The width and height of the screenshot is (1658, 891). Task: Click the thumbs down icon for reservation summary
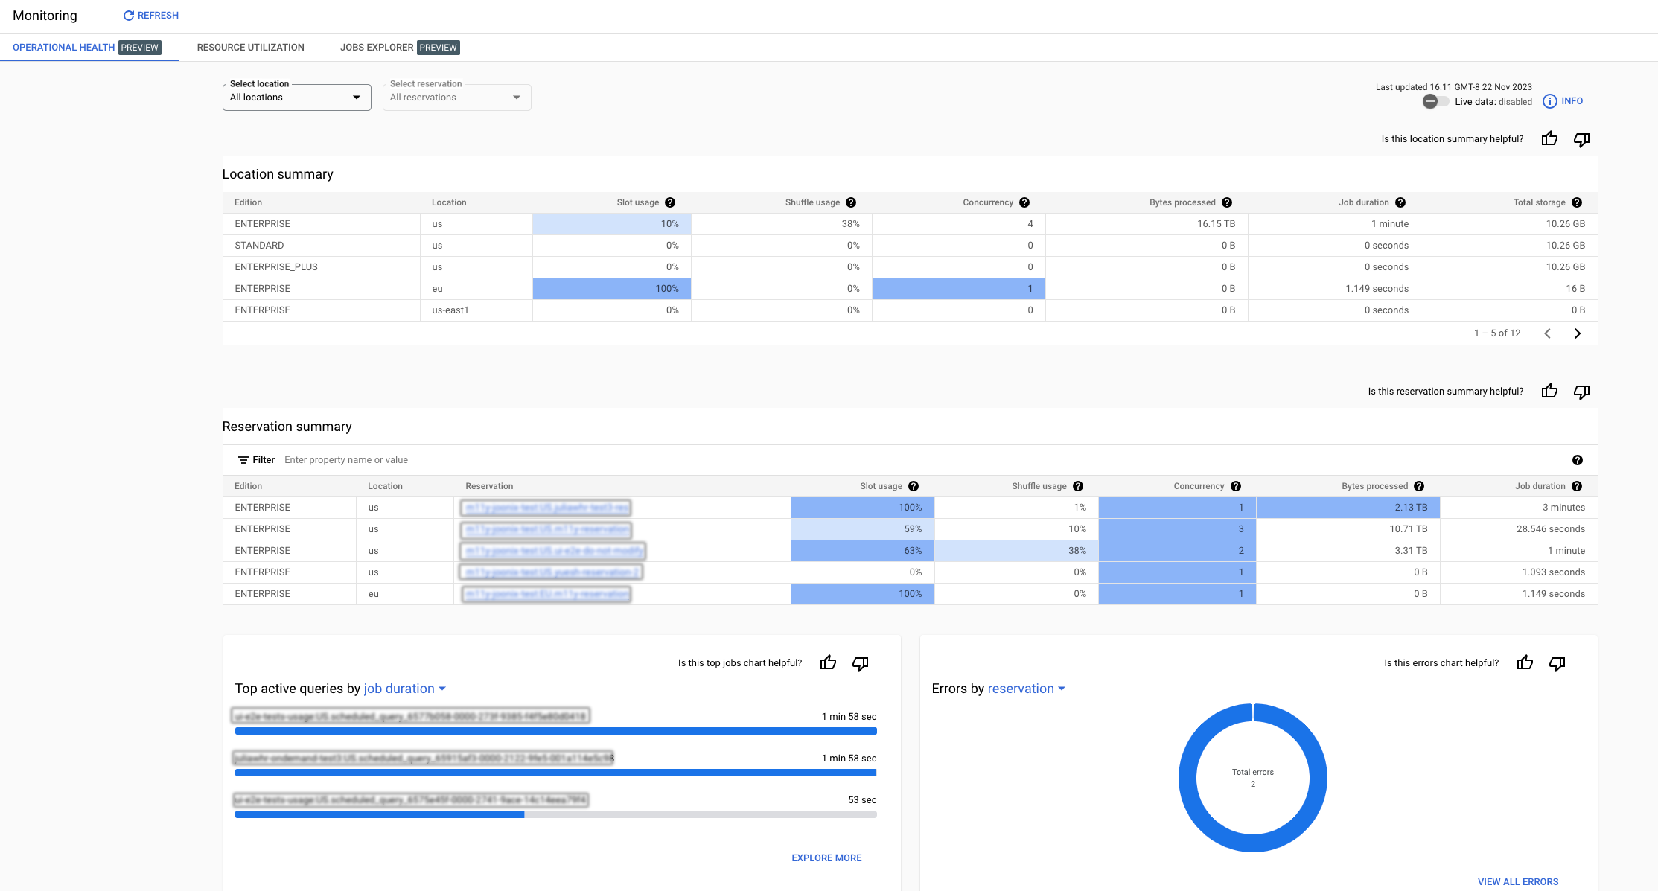pos(1581,391)
